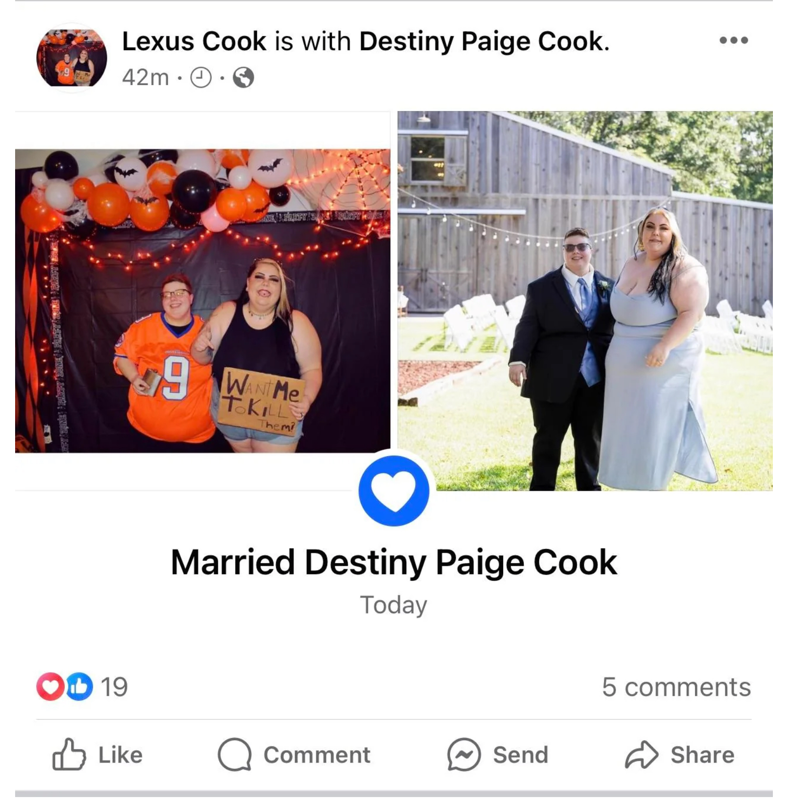Click the blue thumbs-up reaction icon

coord(79,687)
